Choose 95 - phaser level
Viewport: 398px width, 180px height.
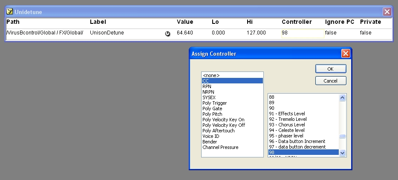(303, 136)
